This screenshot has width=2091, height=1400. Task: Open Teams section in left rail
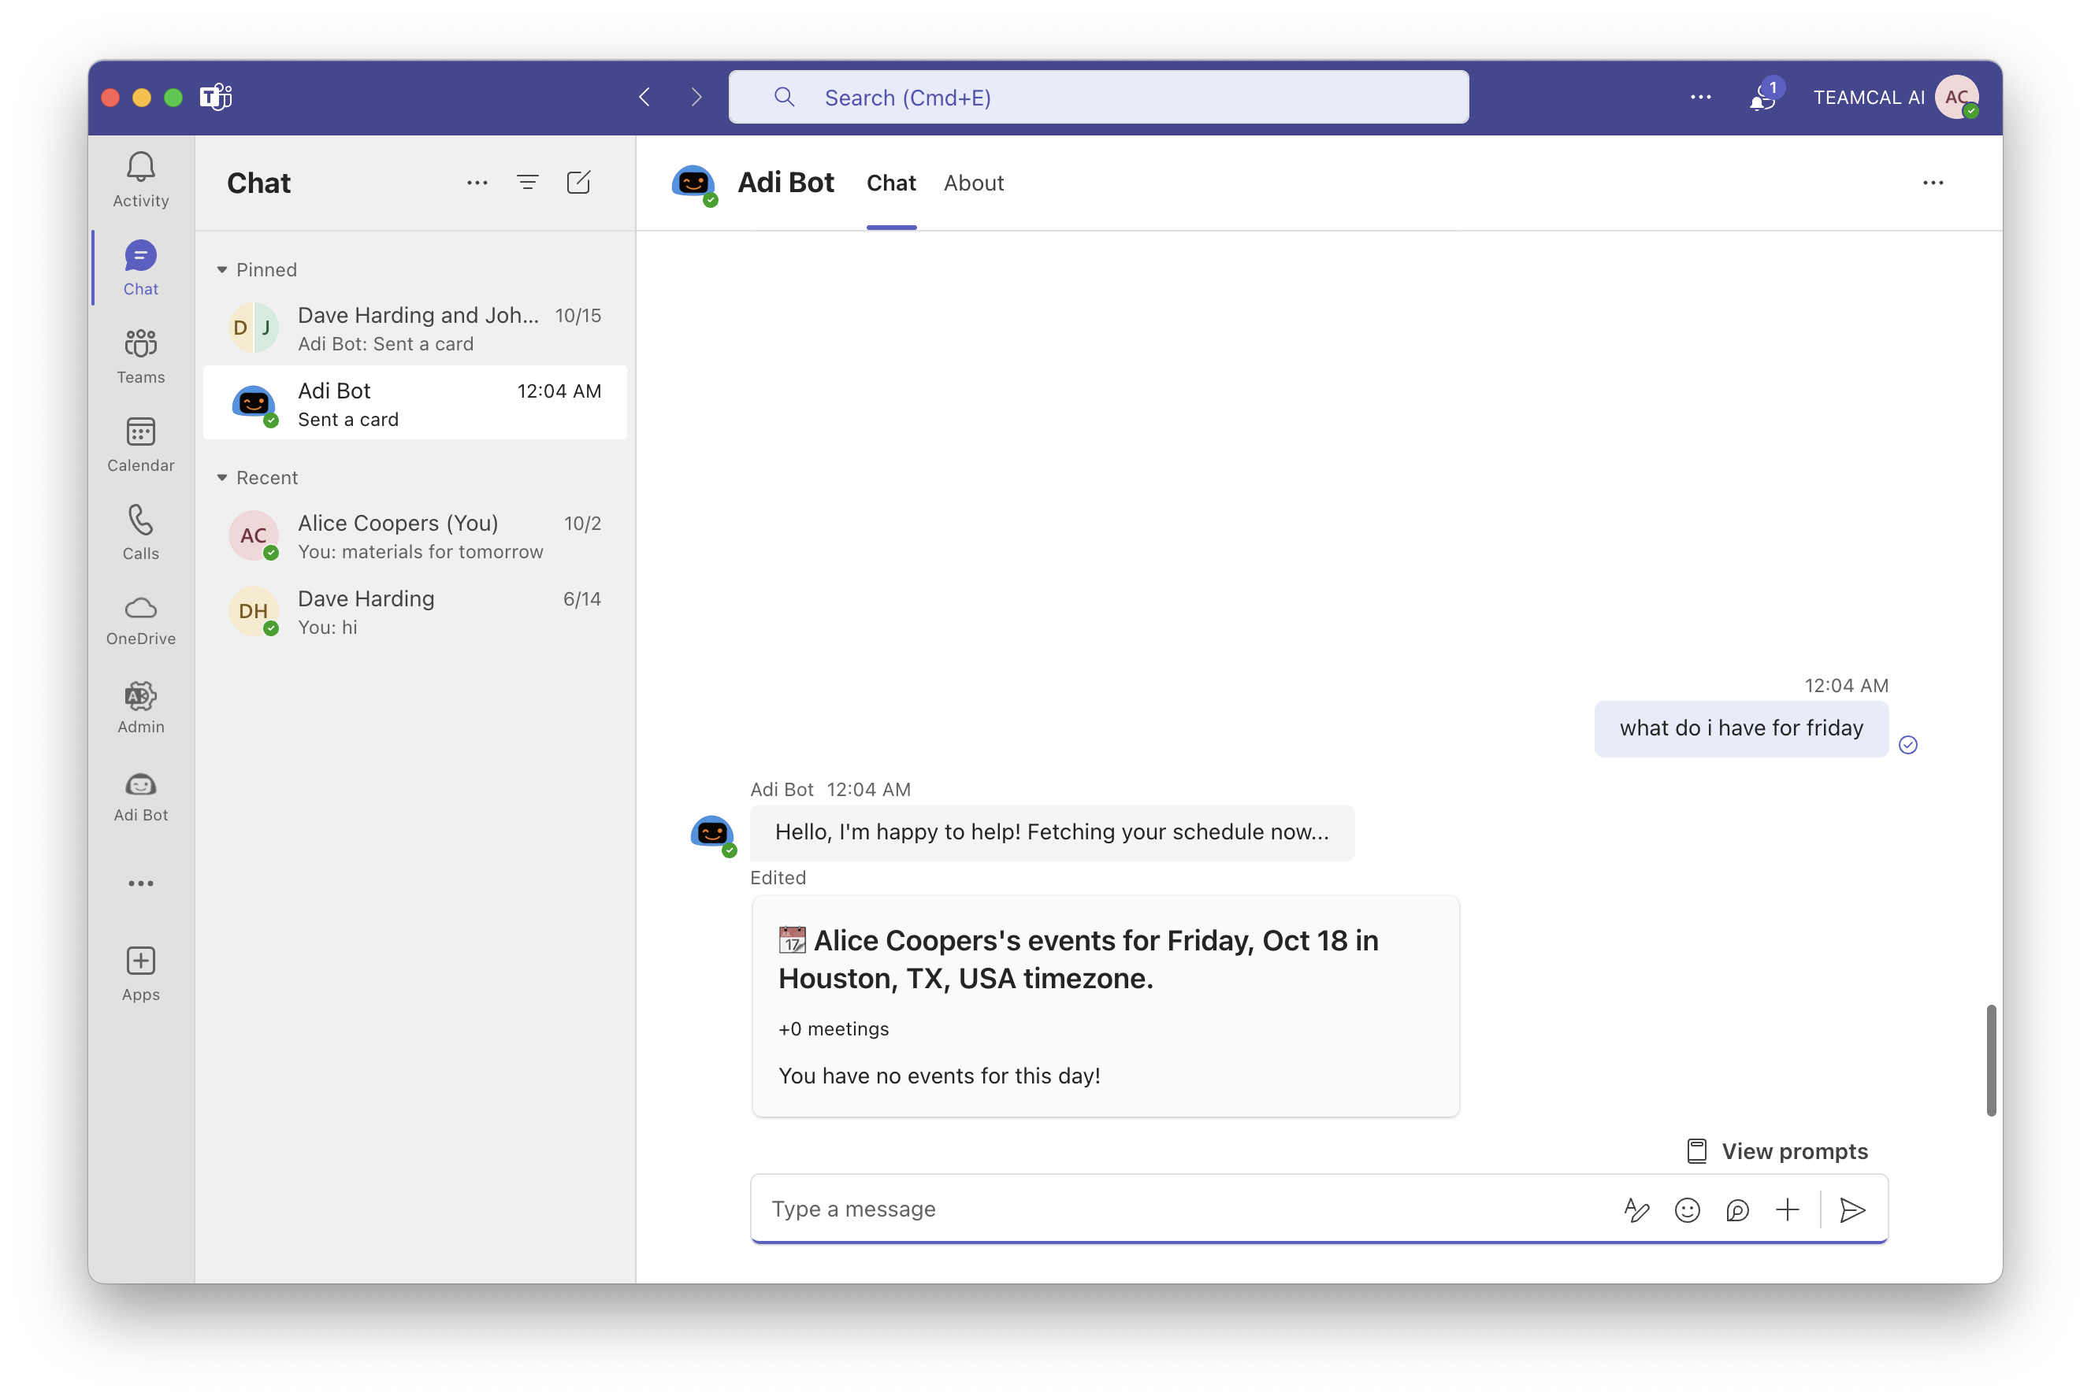coord(140,355)
